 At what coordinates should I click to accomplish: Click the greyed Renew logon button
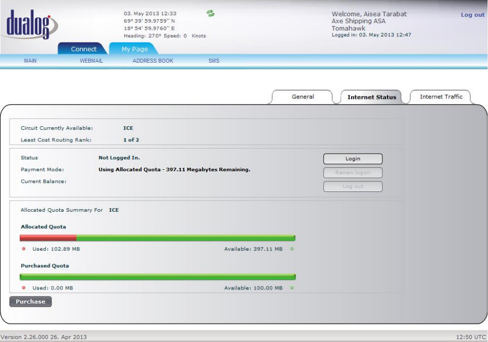point(353,172)
